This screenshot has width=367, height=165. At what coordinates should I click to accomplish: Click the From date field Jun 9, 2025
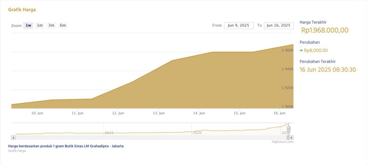[239, 25]
